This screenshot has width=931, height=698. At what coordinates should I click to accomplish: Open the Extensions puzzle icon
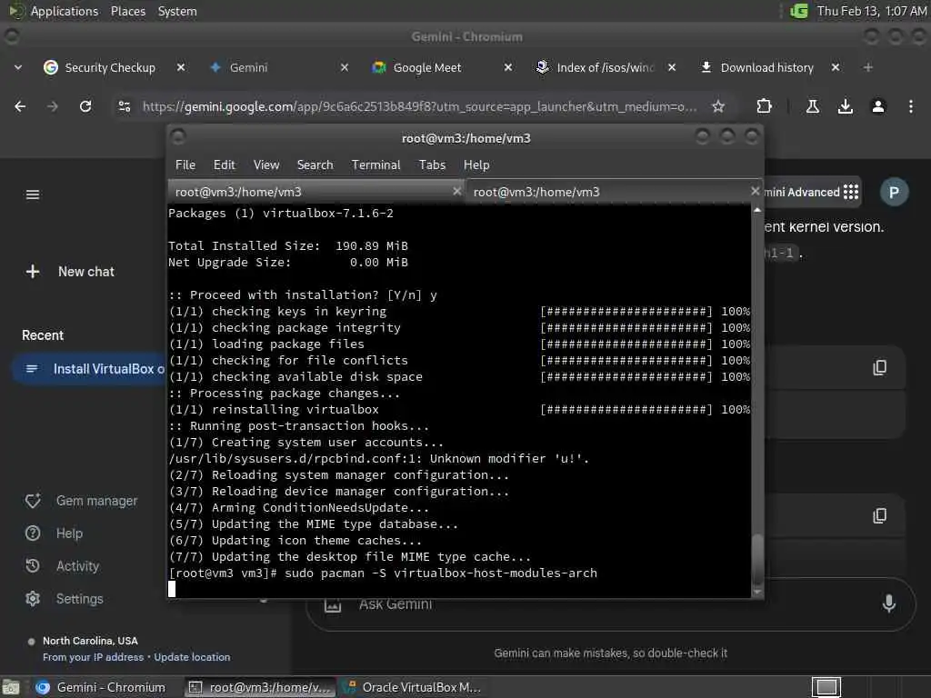tap(764, 106)
